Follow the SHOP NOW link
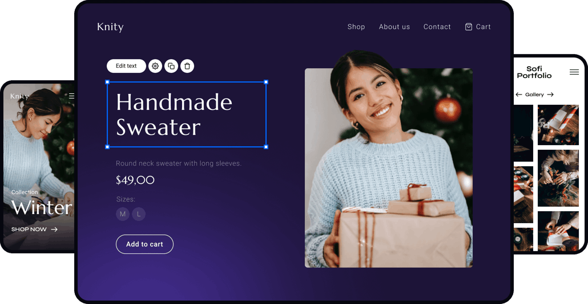The height and width of the screenshot is (304, 588). [34, 229]
